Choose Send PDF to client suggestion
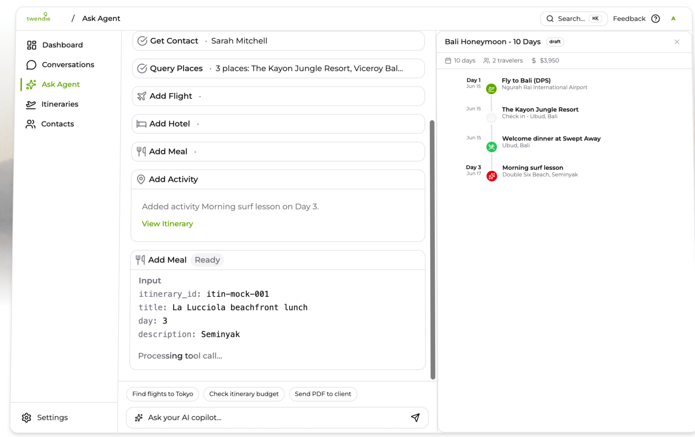 323,394
